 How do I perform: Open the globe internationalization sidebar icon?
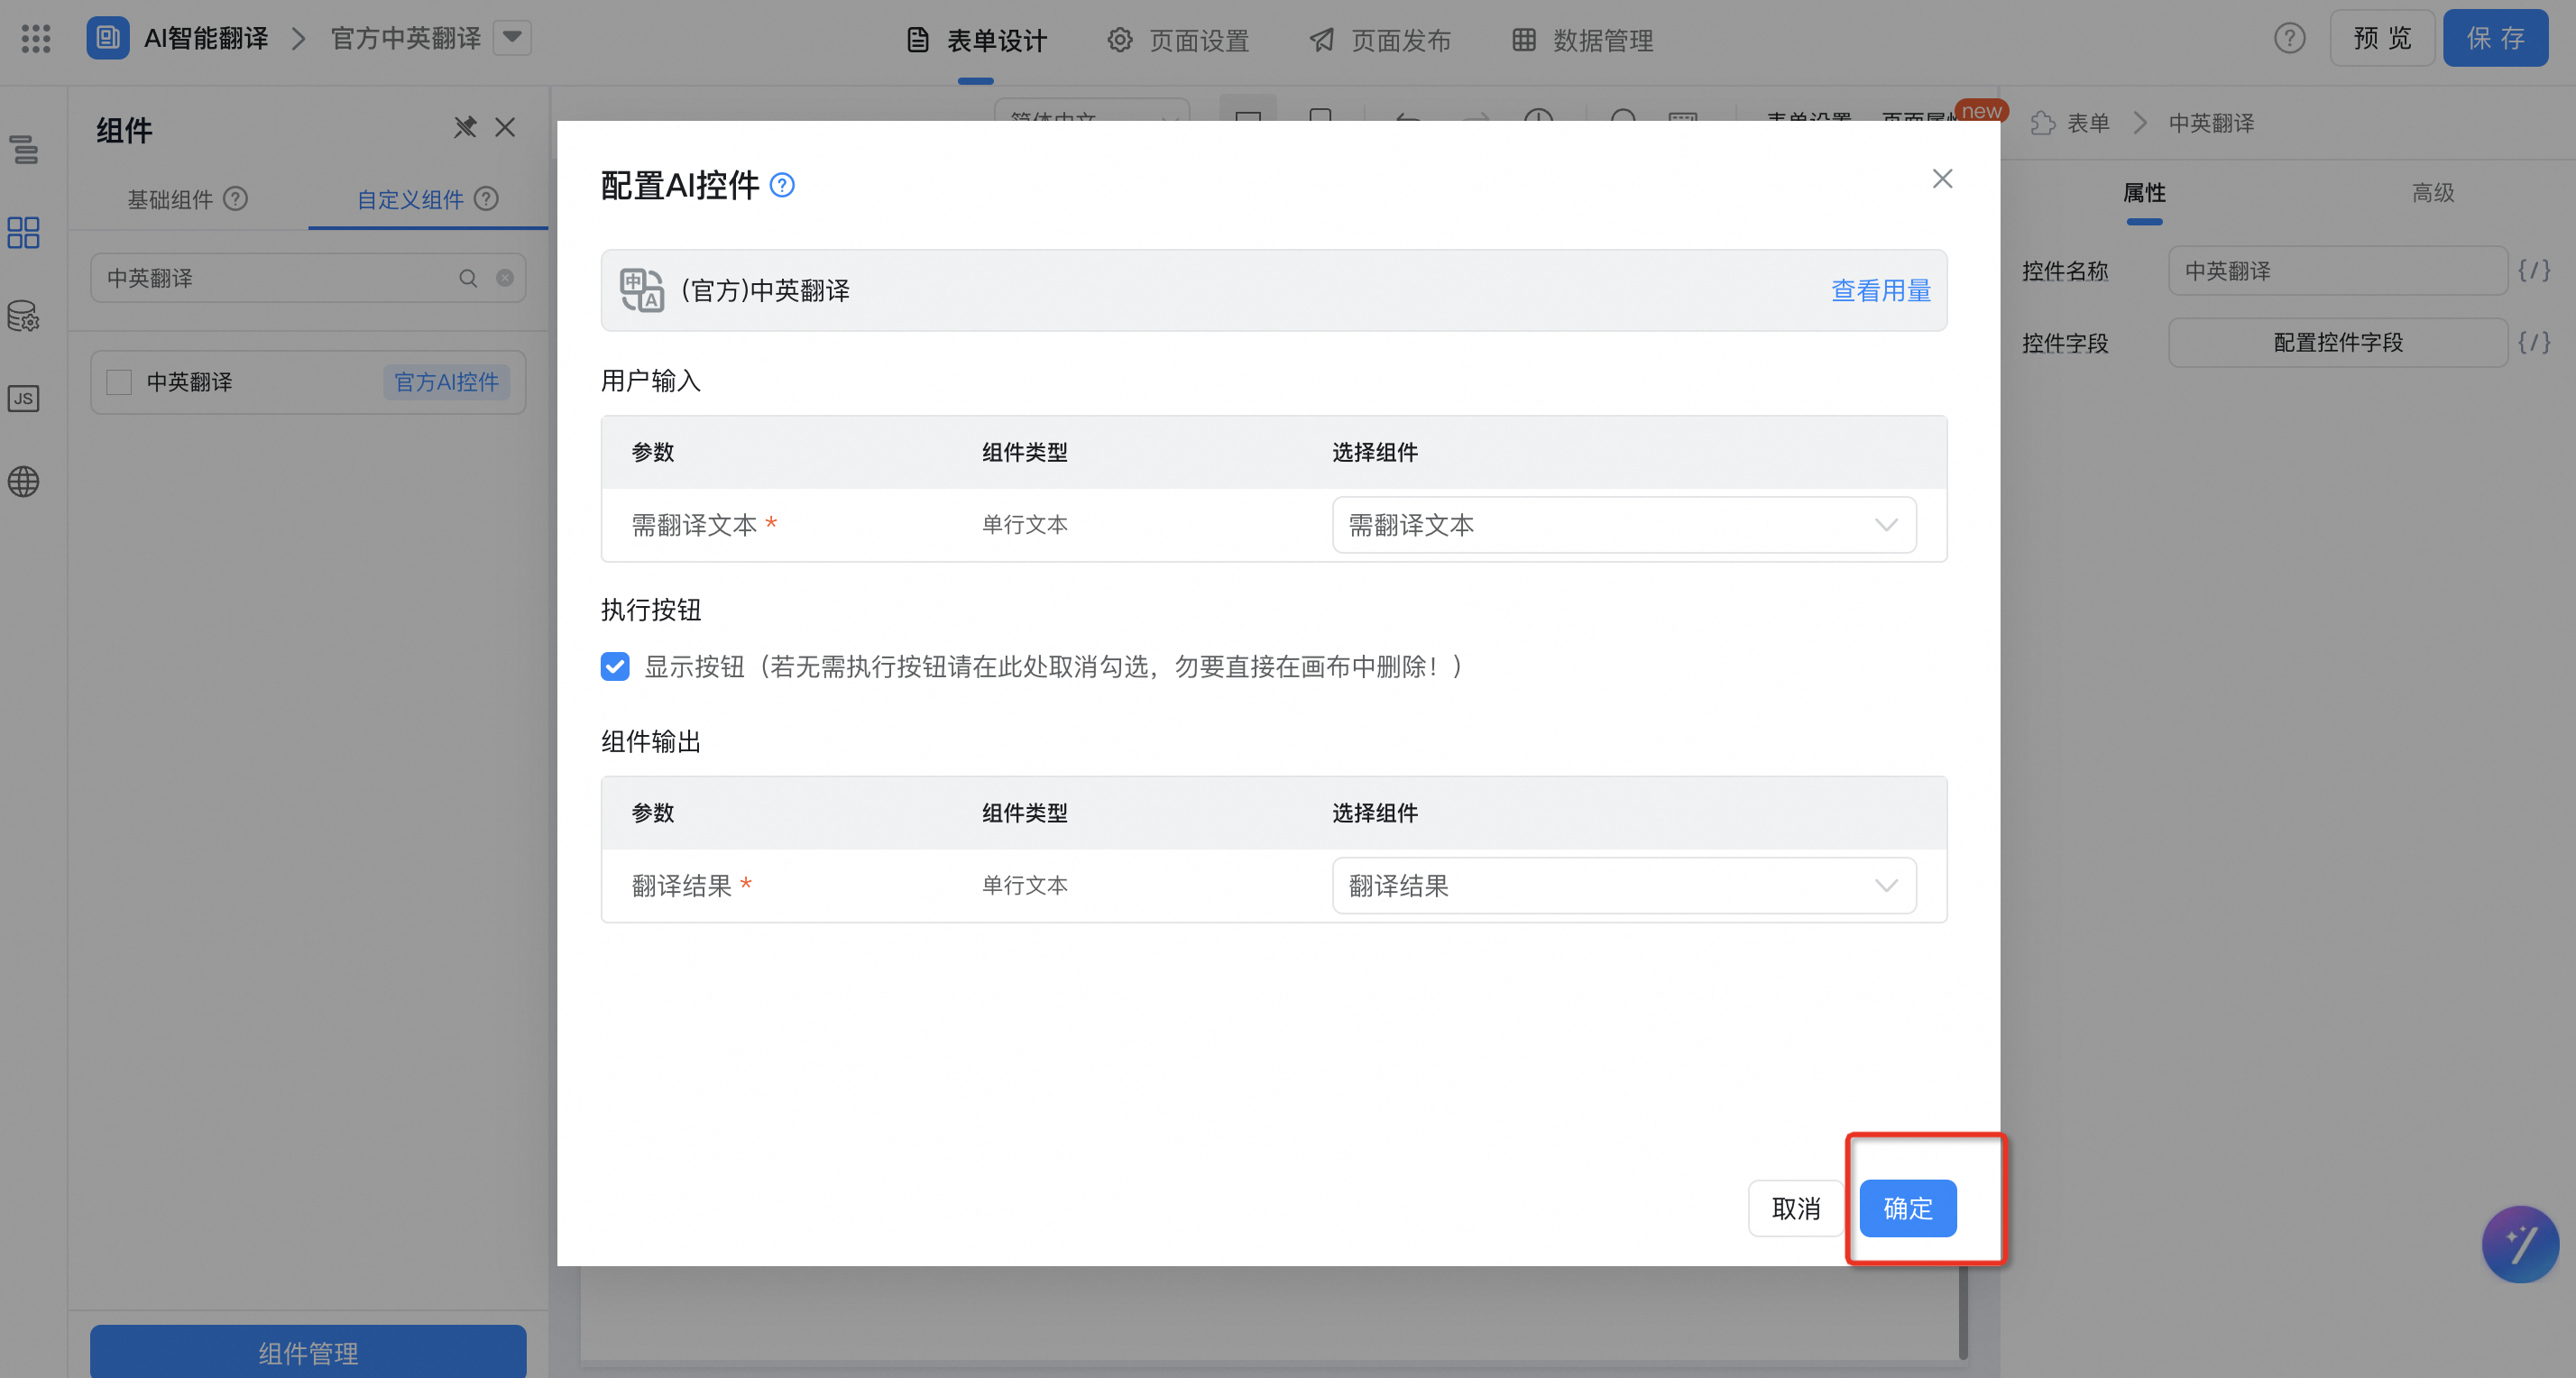coord(24,482)
